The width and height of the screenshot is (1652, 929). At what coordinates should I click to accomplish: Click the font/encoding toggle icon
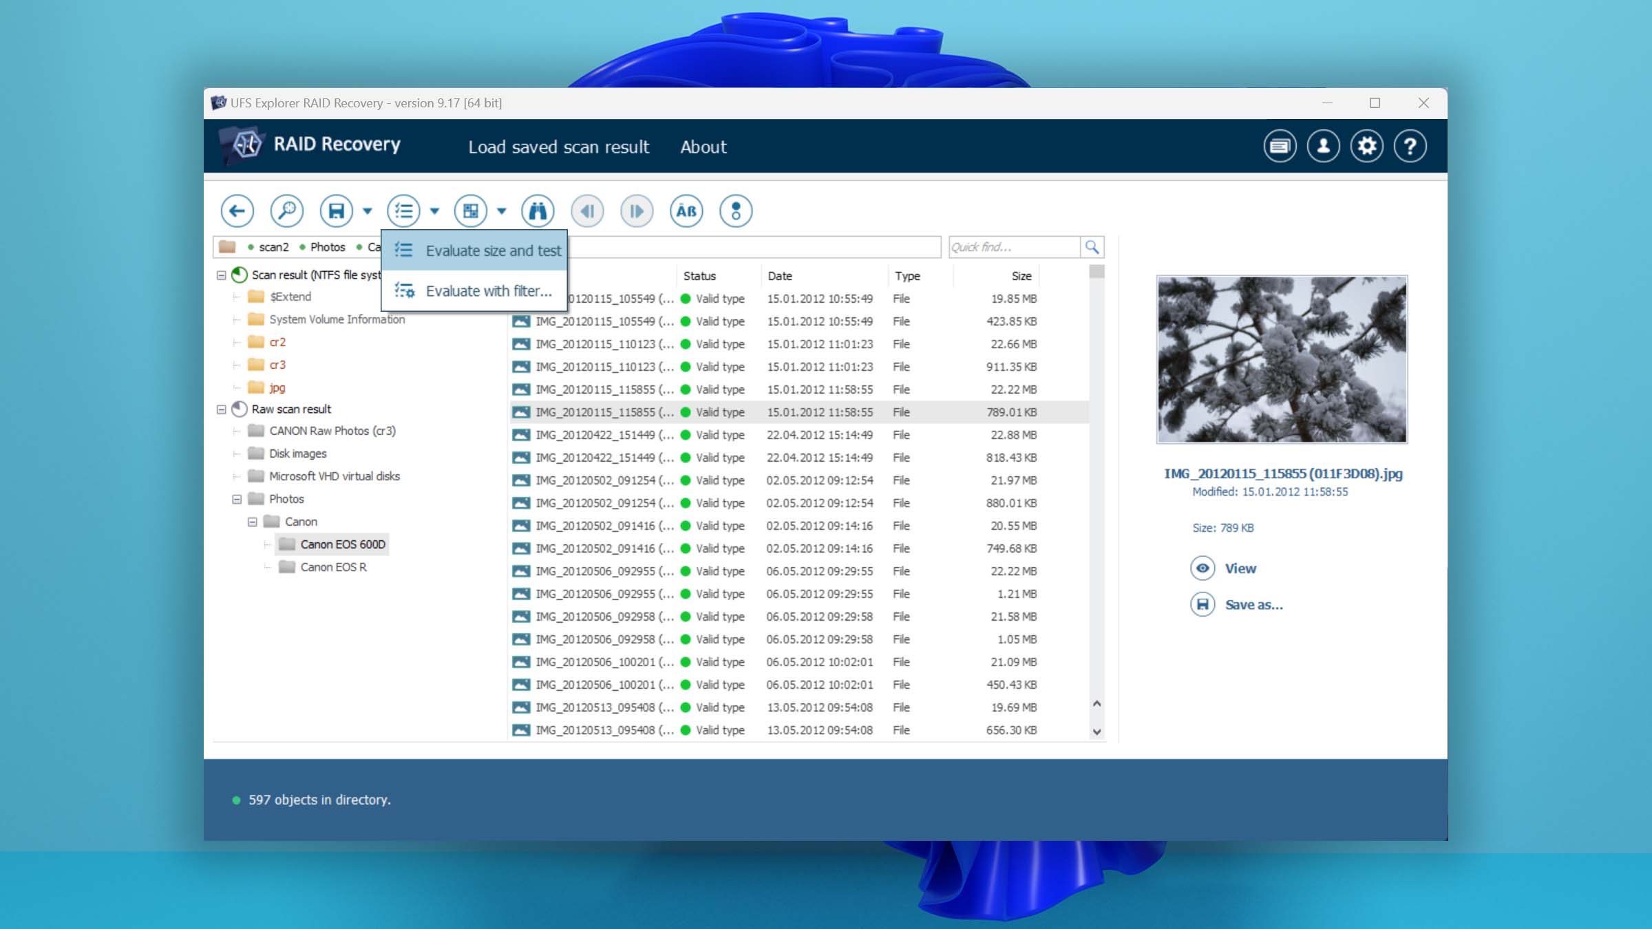coord(686,210)
